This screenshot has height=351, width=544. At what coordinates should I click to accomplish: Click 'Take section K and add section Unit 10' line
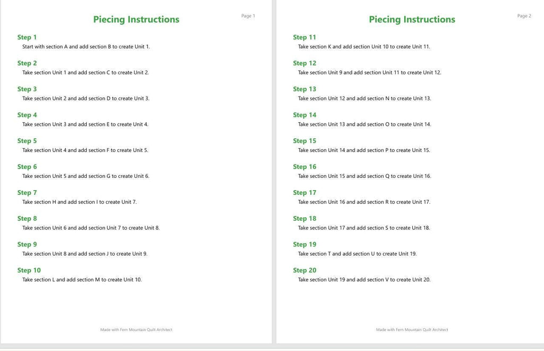[364, 47]
